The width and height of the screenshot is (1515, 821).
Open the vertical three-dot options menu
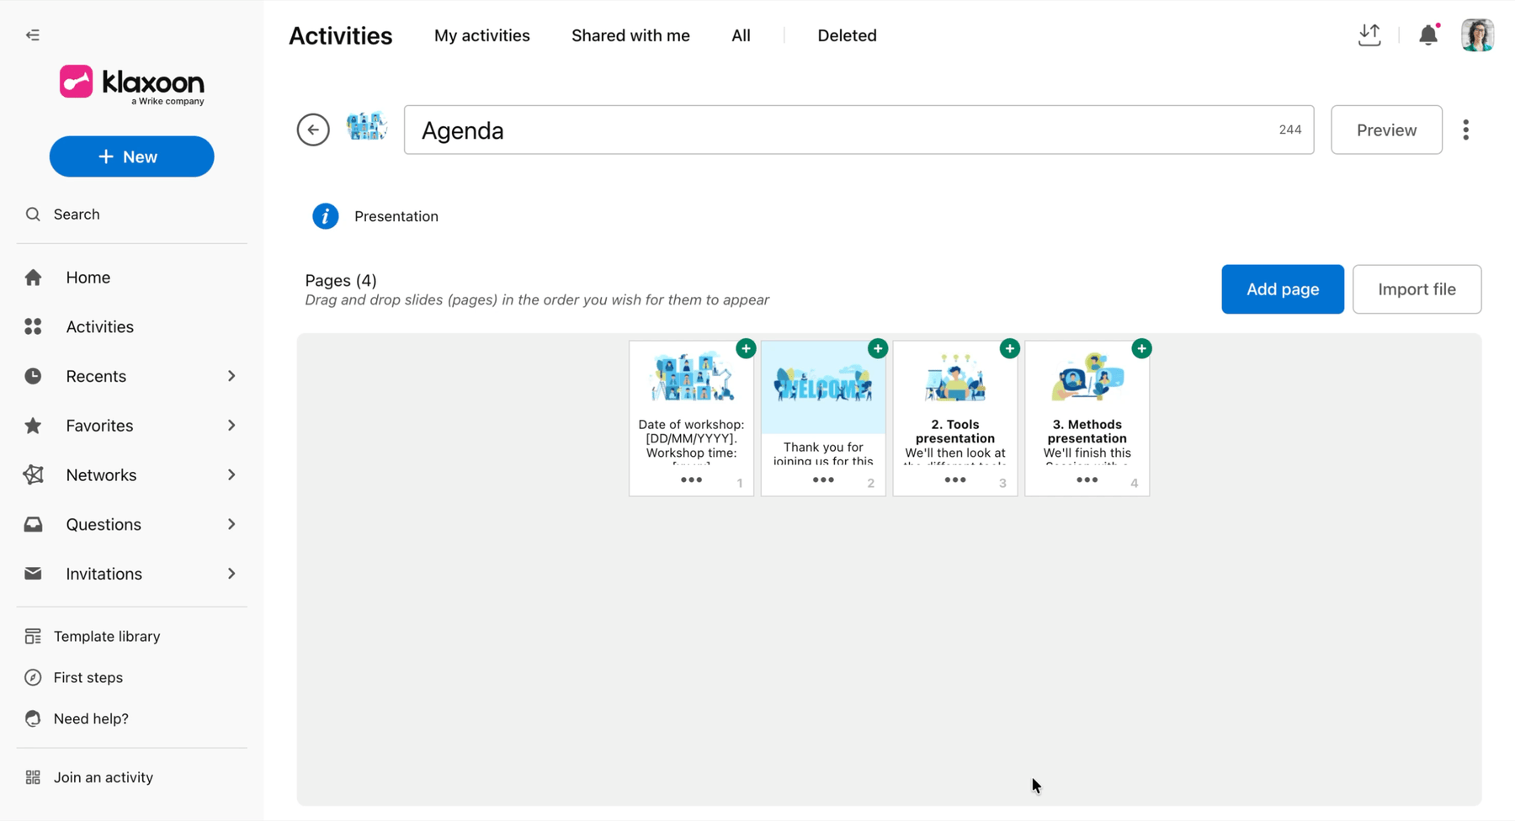pyautogui.click(x=1466, y=130)
